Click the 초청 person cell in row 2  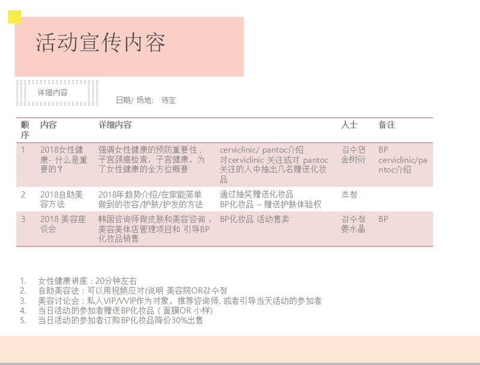click(x=349, y=195)
